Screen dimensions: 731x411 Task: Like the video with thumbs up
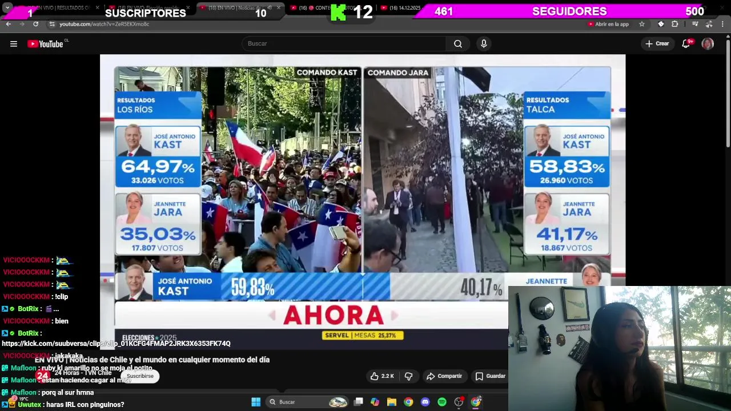[x=375, y=376]
